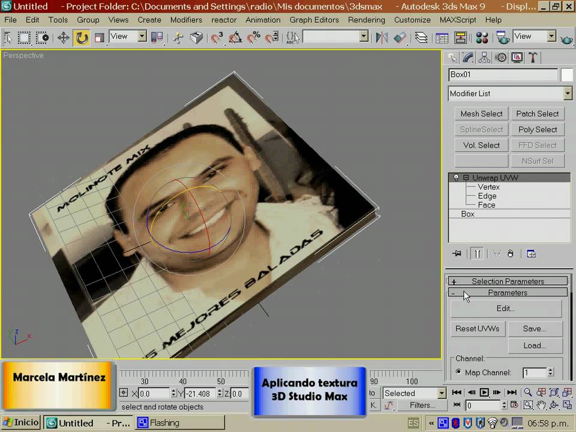The width and height of the screenshot is (576, 432).
Task: Select the Face sub-object level
Action: tap(487, 205)
